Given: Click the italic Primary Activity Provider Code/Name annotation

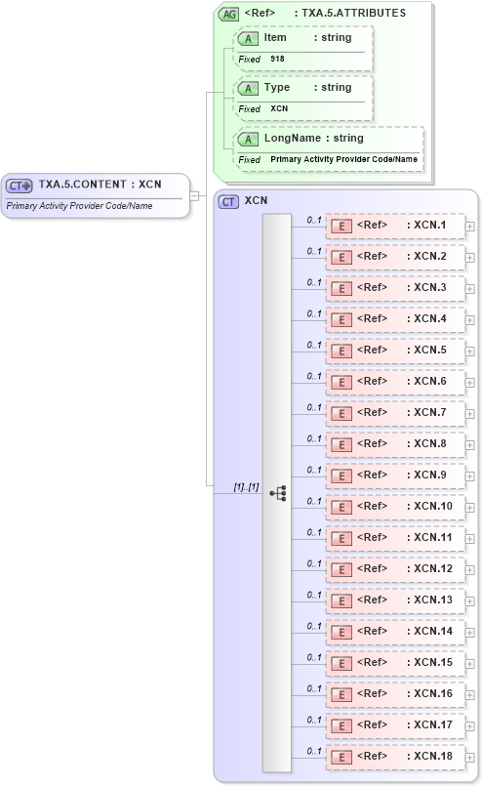Looking at the screenshot, I should point(79,206).
